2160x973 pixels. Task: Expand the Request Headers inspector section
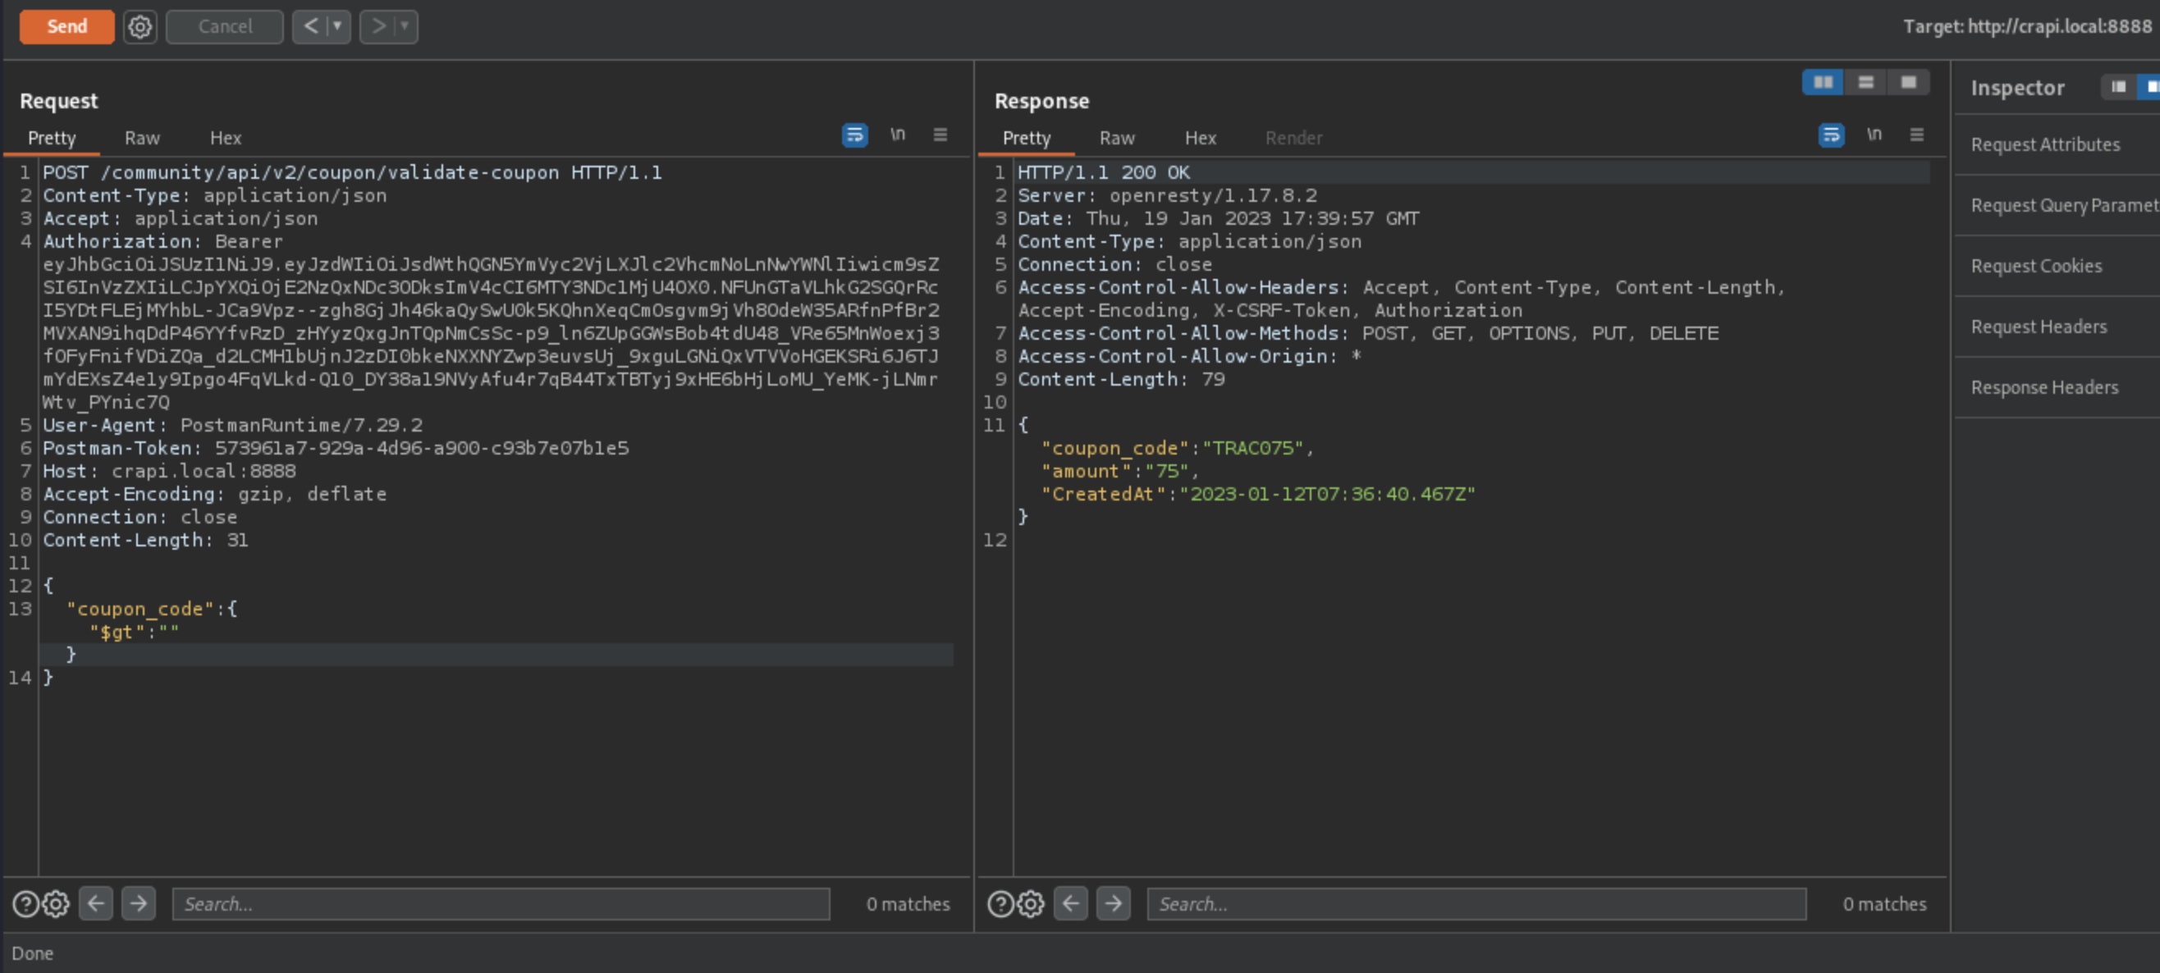(2039, 327)
